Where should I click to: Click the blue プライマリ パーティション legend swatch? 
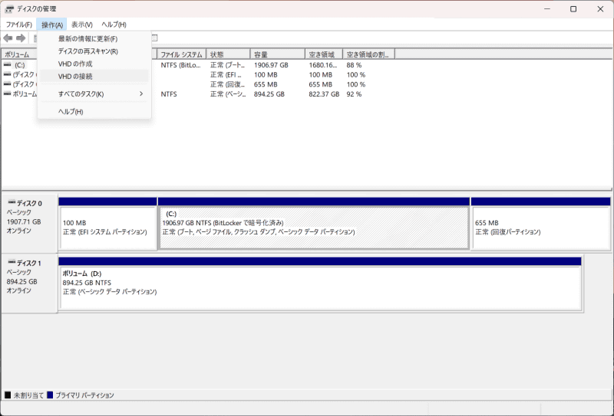tap(50, 395)
